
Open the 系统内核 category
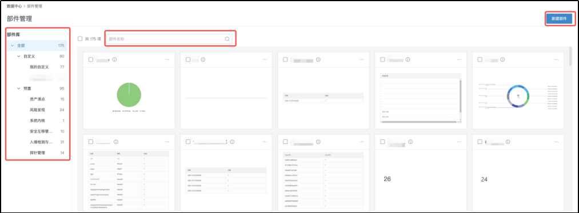(x=37, y=120)
